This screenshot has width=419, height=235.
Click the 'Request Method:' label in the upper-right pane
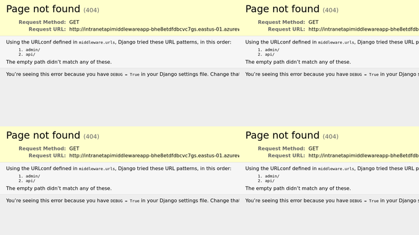281,22
